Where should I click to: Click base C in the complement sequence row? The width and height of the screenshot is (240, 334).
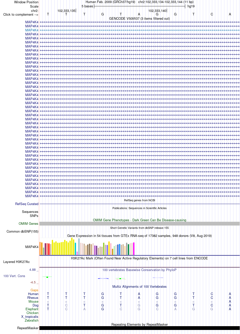[212, 14]
